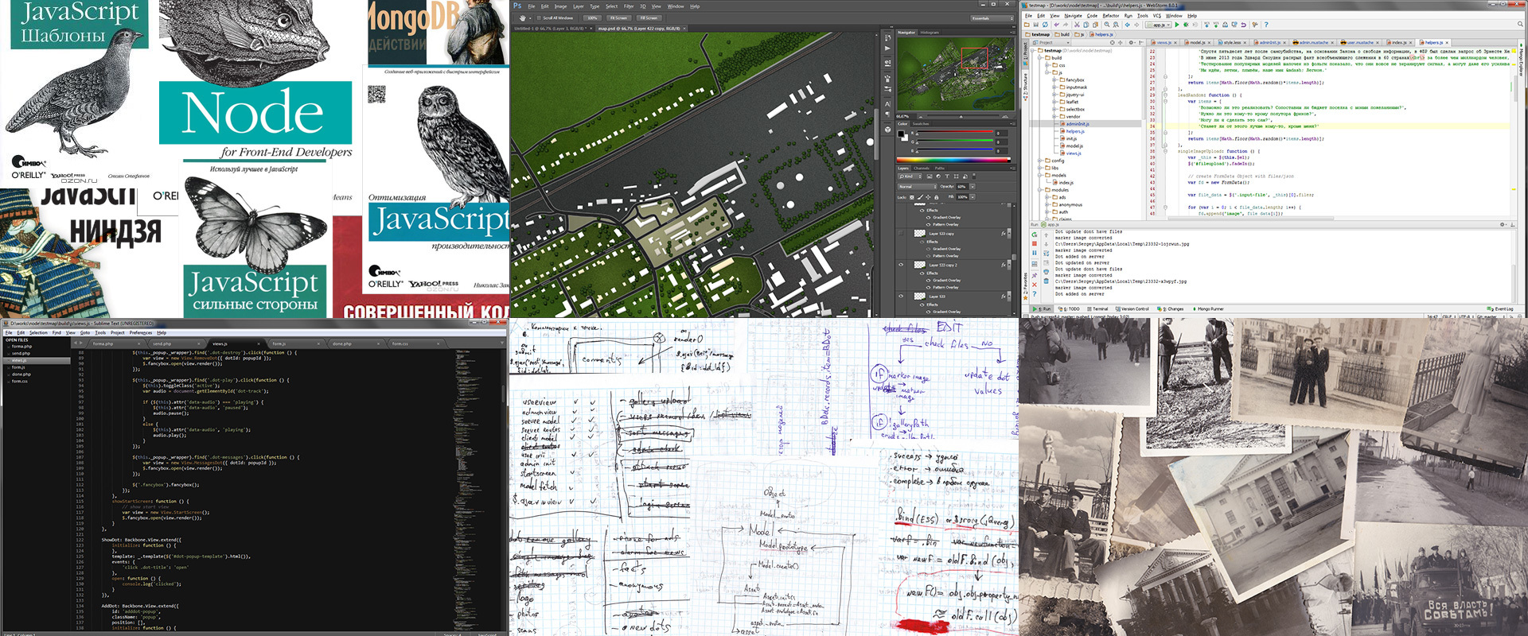This screenshot has width=1528, height=636.
Task: Open the app.js run configuration dropdown in WebStorm
Action: [1159, 25]
